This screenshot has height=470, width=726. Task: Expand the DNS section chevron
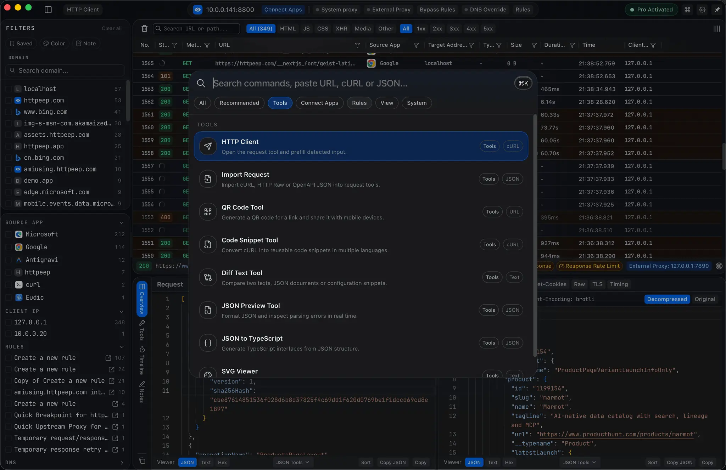point(122,463)
